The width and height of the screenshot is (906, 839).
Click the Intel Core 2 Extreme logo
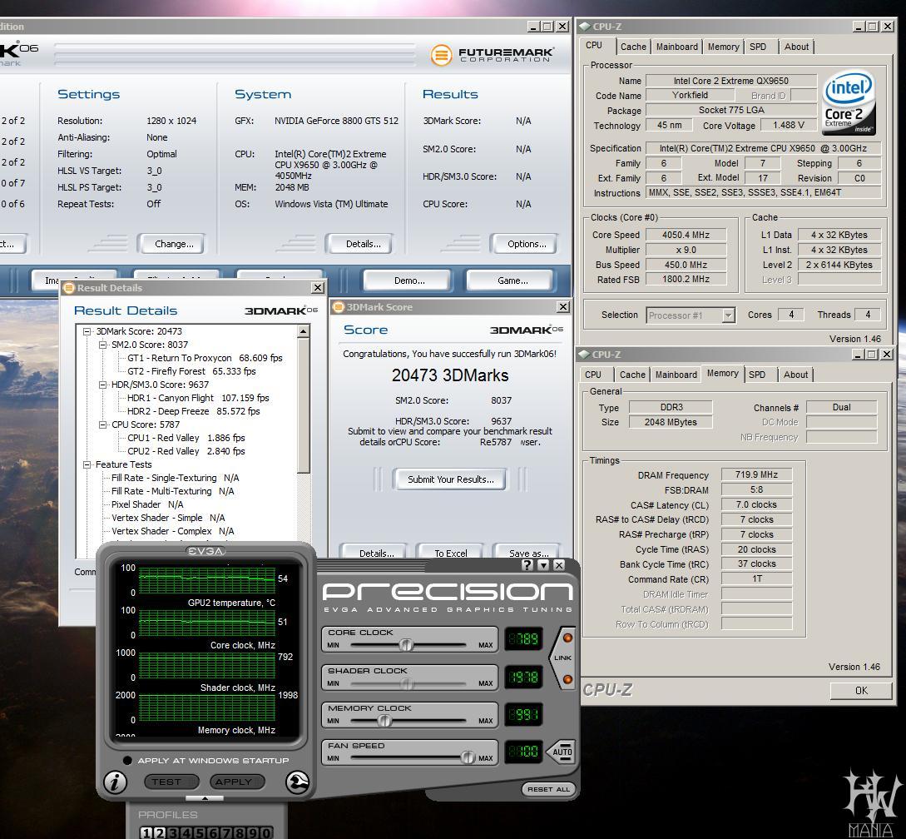tap(849, 102)
